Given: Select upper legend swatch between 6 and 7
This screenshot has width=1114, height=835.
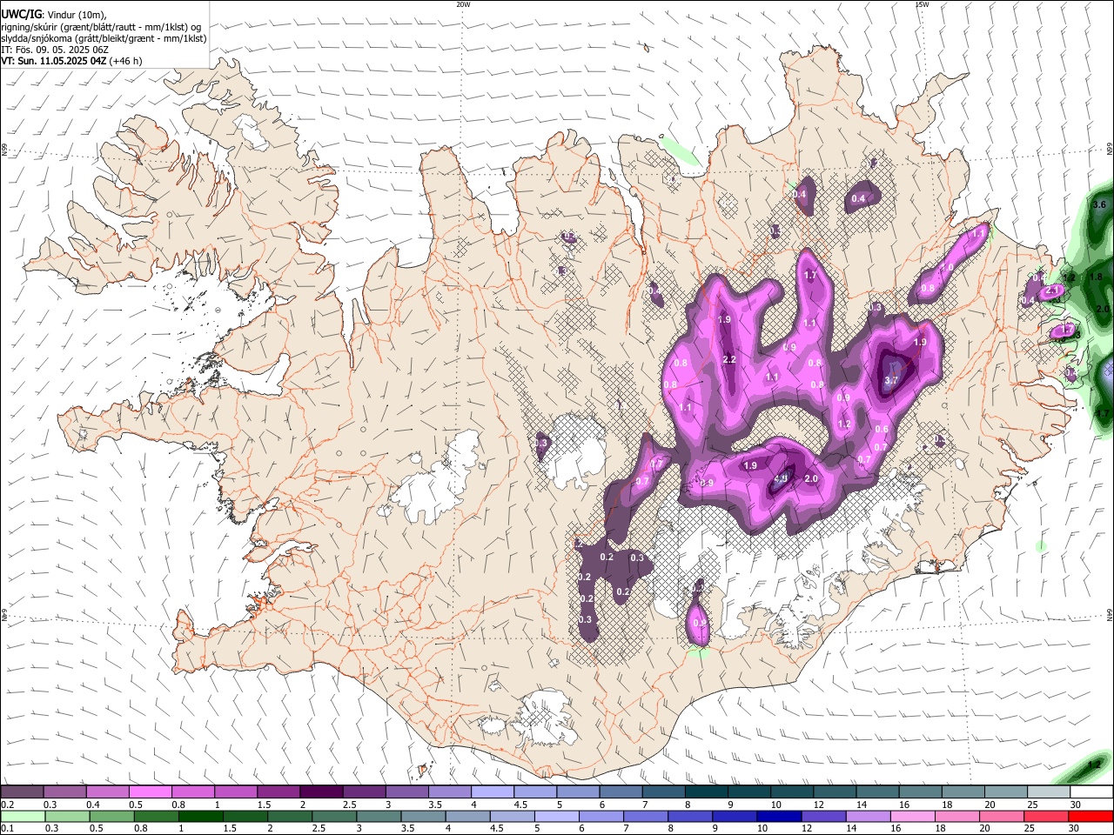Looking at the screenshot, I should [621, 792].
